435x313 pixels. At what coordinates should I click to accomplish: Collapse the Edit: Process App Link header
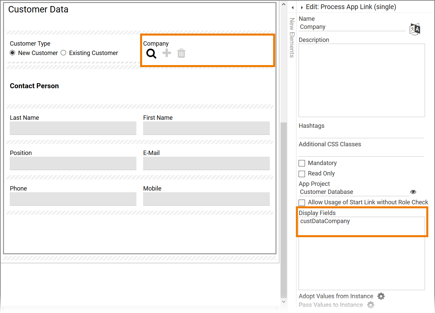[302, 7]
